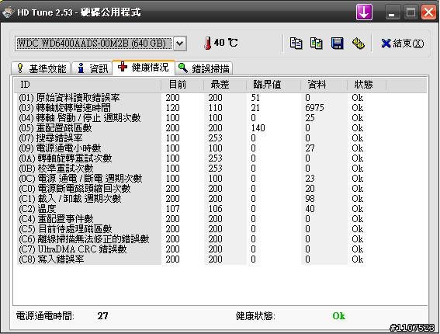440x334 pixels.
Task: Click the 狀態 column header
Action: (367, 84)
